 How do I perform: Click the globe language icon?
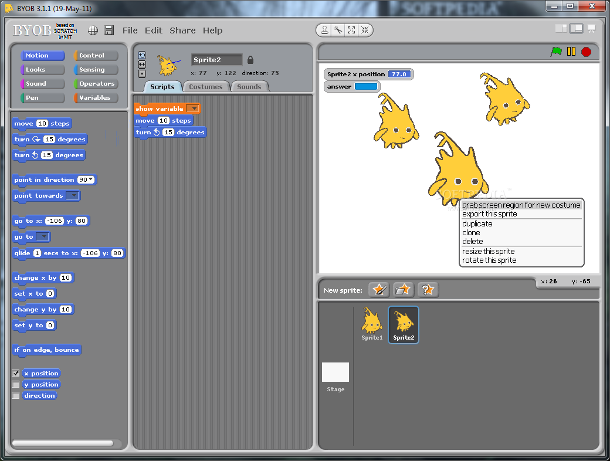tap(93, 30)
